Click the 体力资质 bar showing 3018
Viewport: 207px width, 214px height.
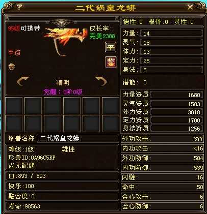tap(176, 112)
